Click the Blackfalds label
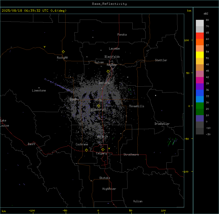This screenshot has height=214, width=219. [112, 57]
